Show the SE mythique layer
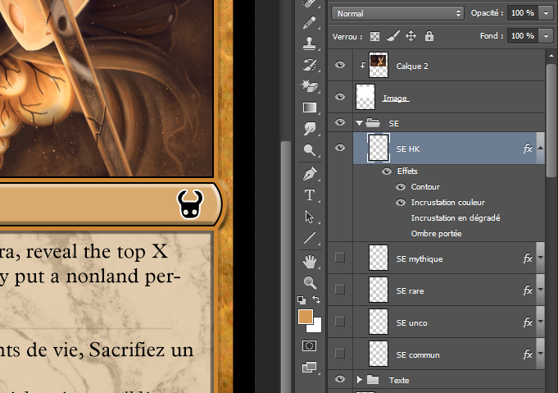The image size is (558, 393). (340, 258)
